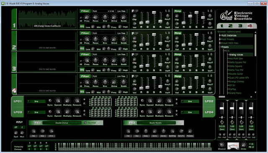Open the layer 2 Low Pass filter type menu
Image resolution: width=268 pixels, height=153 pixels.
[121, 33]
